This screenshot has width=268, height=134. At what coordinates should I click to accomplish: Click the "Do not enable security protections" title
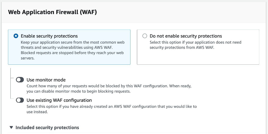[x=186, y=36]
